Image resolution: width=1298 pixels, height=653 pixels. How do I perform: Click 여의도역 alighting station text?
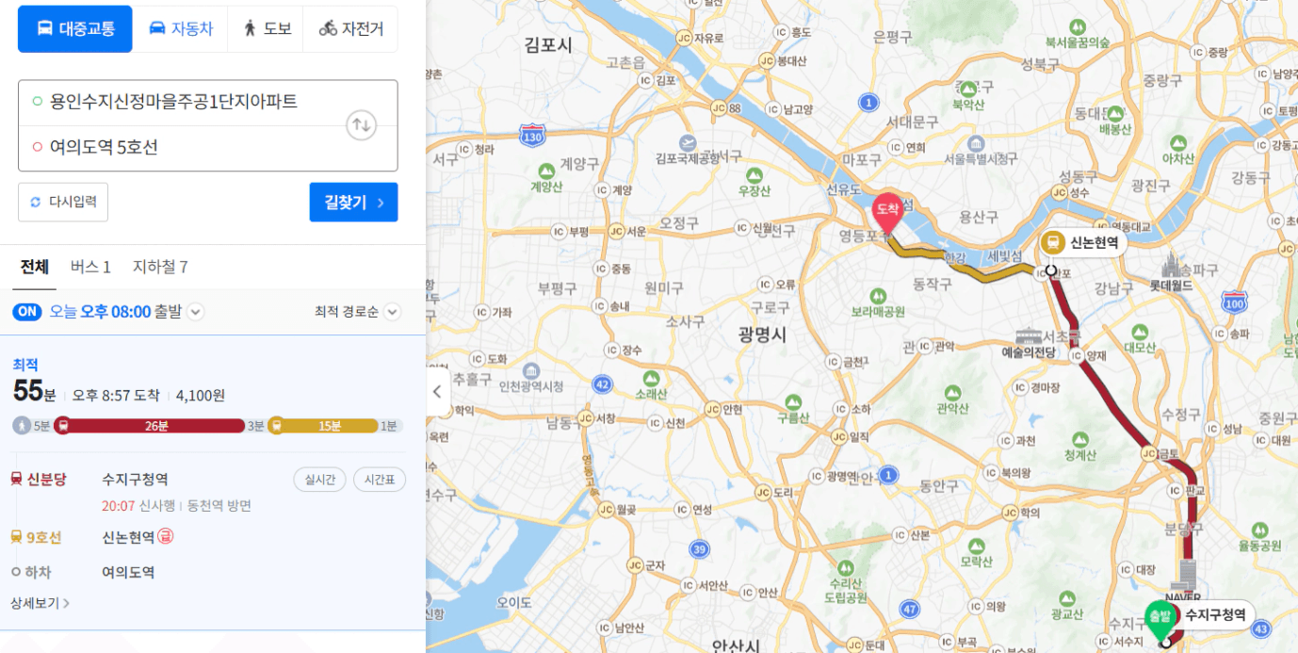coord(128,572)
